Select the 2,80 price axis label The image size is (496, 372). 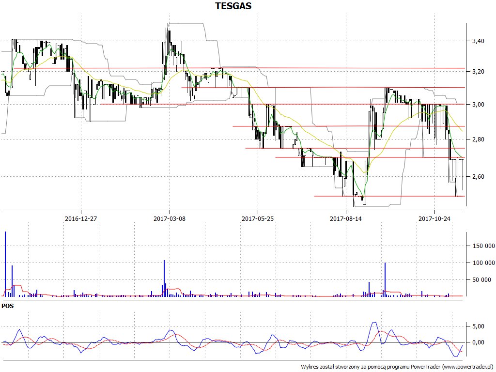(478, 139)
